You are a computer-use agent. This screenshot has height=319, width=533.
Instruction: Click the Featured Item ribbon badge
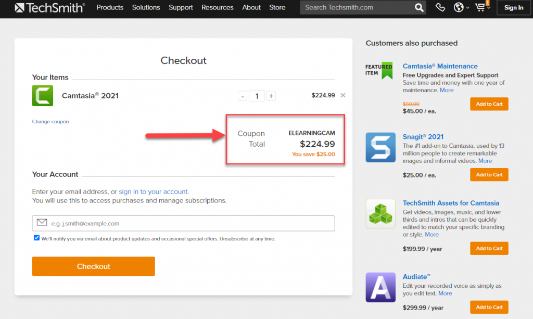(379, 70)
